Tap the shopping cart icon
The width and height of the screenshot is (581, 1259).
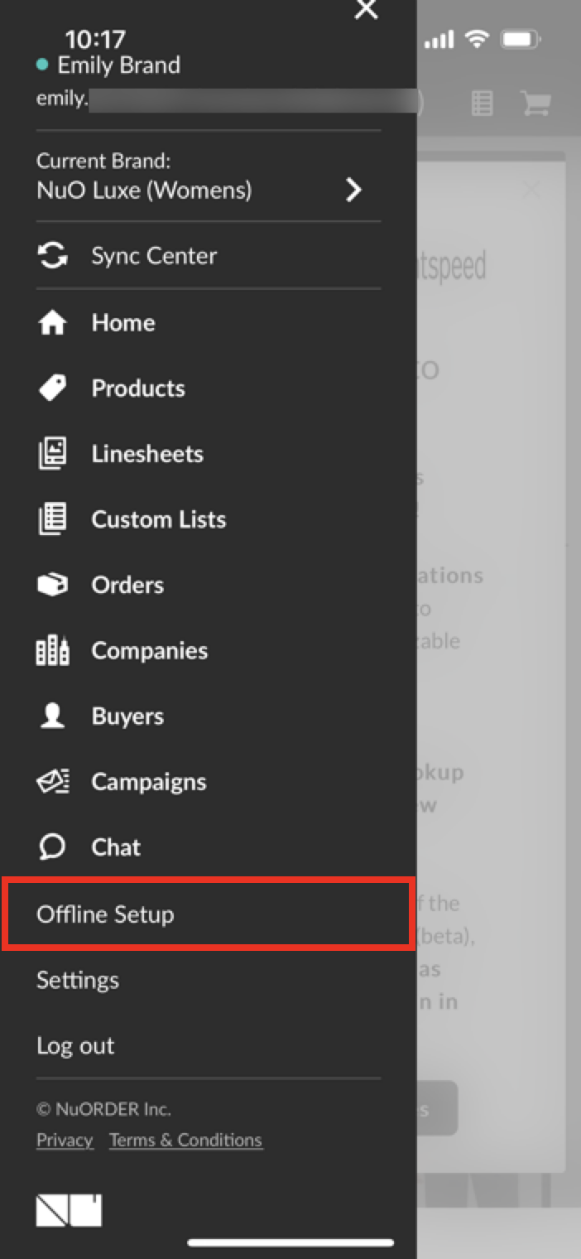pos(536,103)
